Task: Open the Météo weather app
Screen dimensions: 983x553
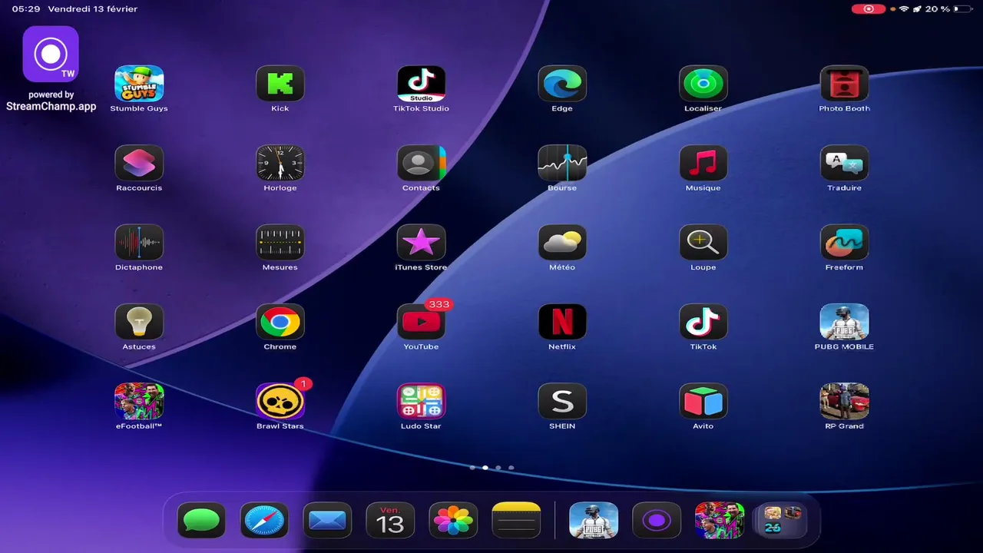Action: click(x=562, y=243)
